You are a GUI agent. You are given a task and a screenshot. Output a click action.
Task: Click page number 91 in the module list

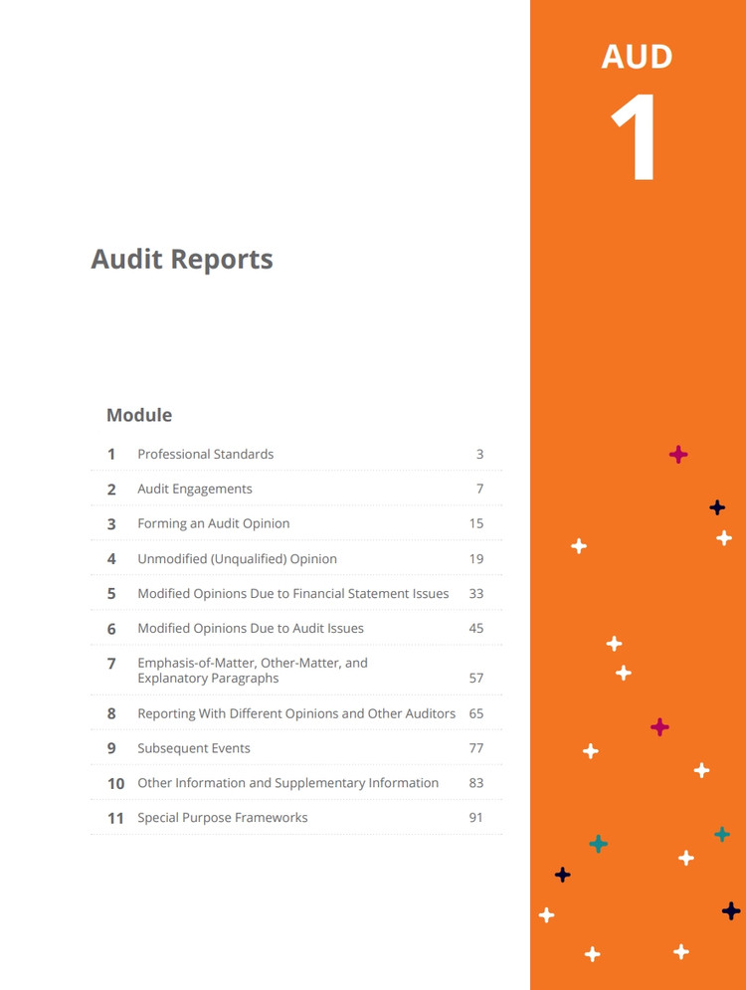tap(475, 818)
